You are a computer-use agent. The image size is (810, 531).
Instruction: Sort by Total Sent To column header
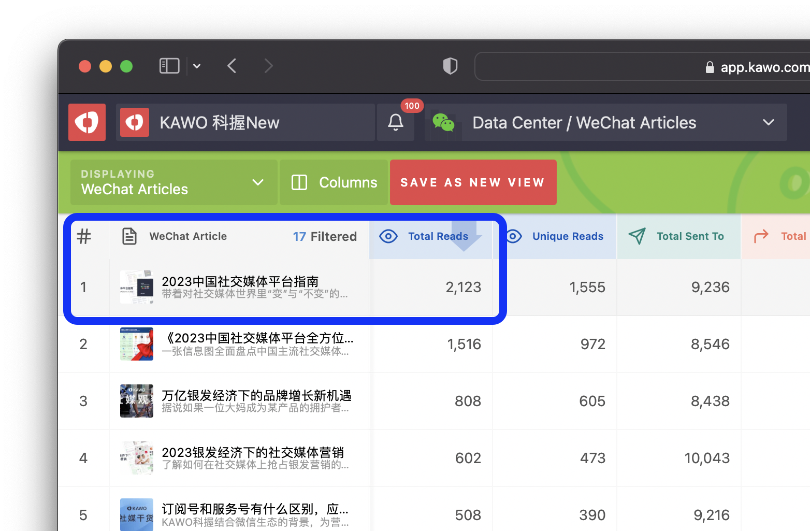(x=679, y=236)
